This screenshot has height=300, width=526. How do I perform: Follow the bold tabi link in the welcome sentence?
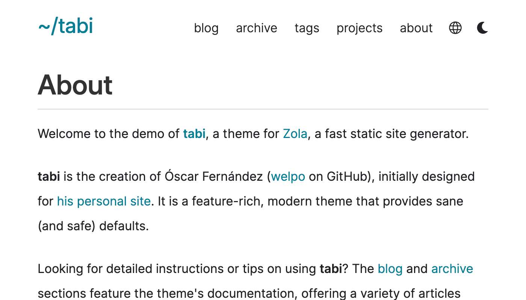tap(194, 134)
